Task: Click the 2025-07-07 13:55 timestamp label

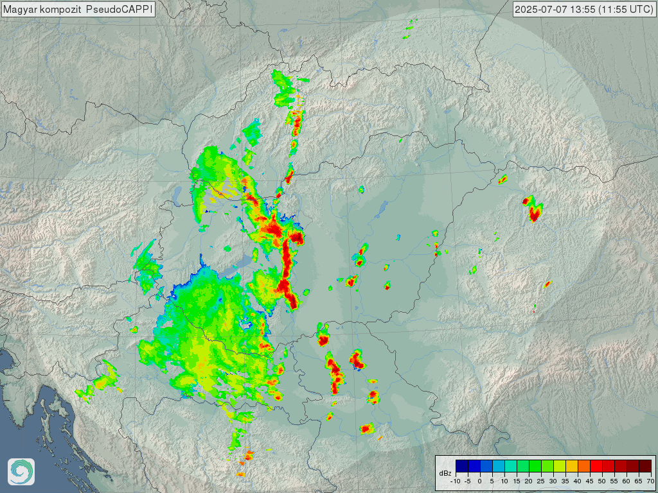Action: (584, 9)
